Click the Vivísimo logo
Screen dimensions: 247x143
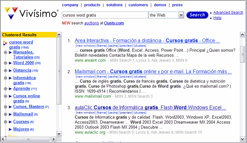[x=31, y=13]
